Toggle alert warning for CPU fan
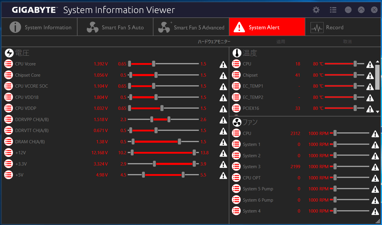Screen dimensions: 382x225 375,134
